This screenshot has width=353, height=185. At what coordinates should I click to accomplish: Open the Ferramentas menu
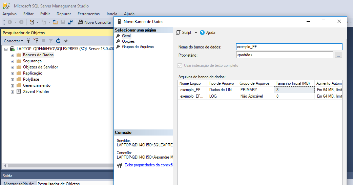(88, 14)
